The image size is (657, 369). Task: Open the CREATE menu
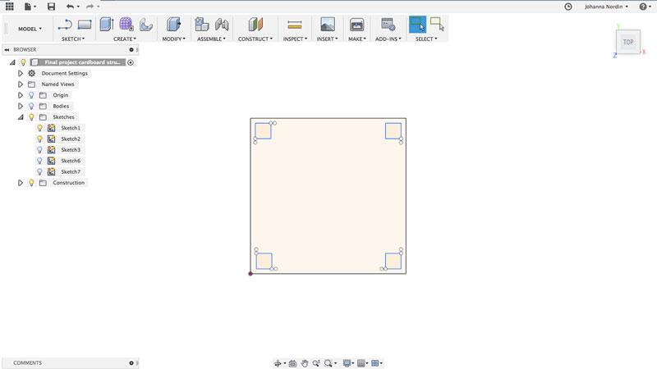tap(125, 39)
